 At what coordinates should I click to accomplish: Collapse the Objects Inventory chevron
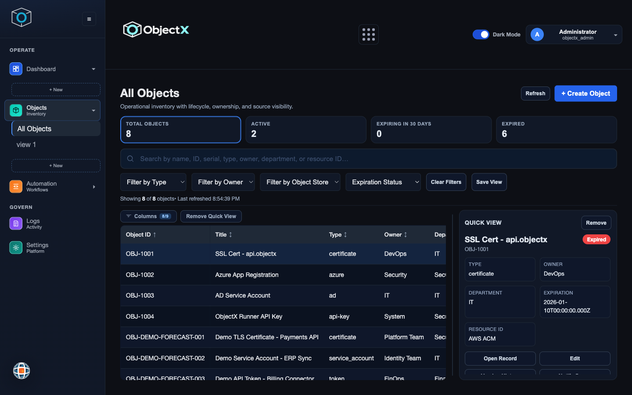pos(93,110)
